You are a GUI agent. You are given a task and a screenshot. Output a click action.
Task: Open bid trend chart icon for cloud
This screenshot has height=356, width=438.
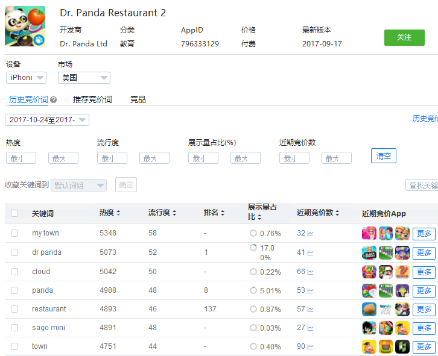pos(310,272)
